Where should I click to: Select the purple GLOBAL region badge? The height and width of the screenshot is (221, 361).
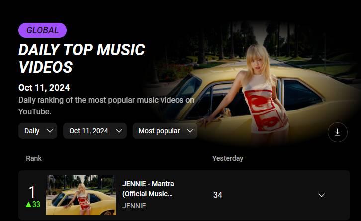click(42, 30)
